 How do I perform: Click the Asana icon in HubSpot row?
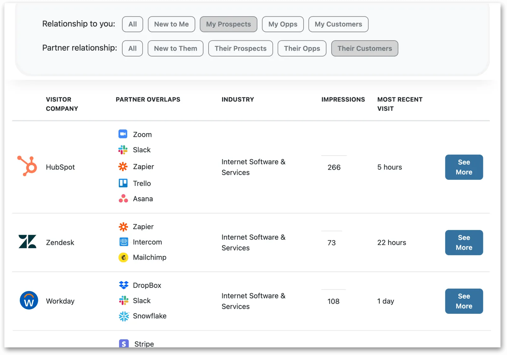point(123,199)
